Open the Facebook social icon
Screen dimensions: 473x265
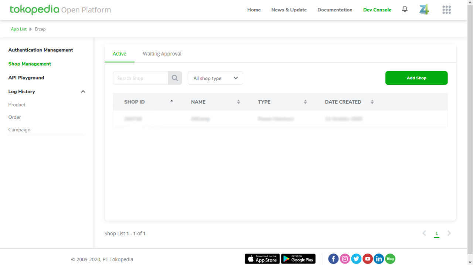click(x=333, y=259)
